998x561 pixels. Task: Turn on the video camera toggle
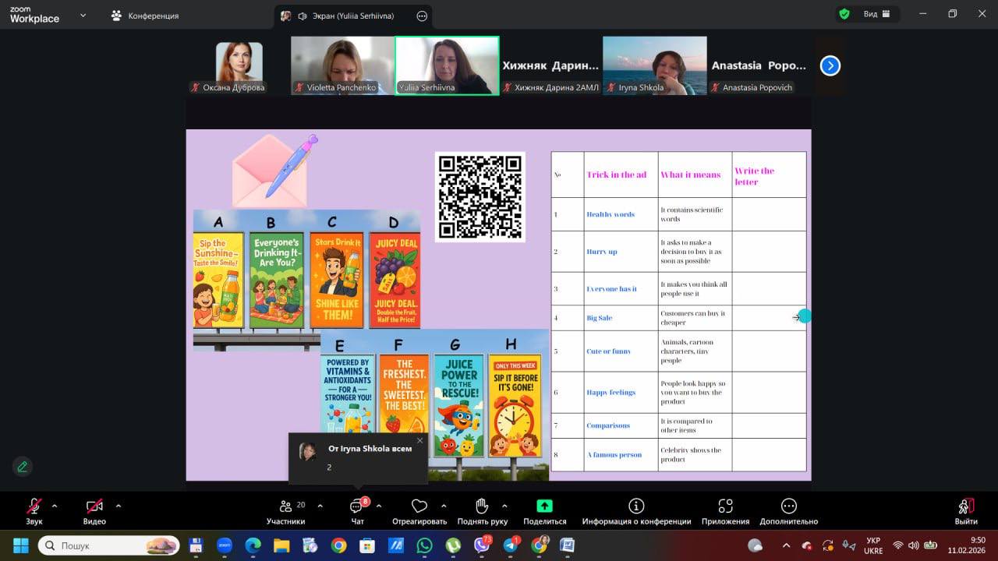coord(94,506)
